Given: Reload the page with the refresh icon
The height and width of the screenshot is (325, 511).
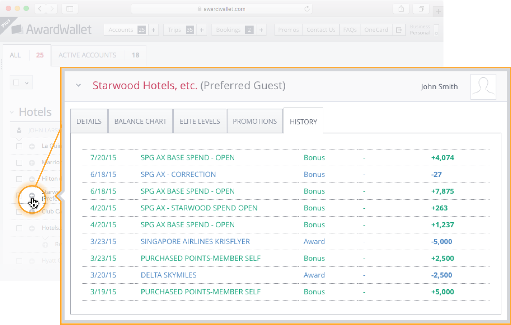Looking at the screenshot, I should pyautogui.click(x=307, y=9).
